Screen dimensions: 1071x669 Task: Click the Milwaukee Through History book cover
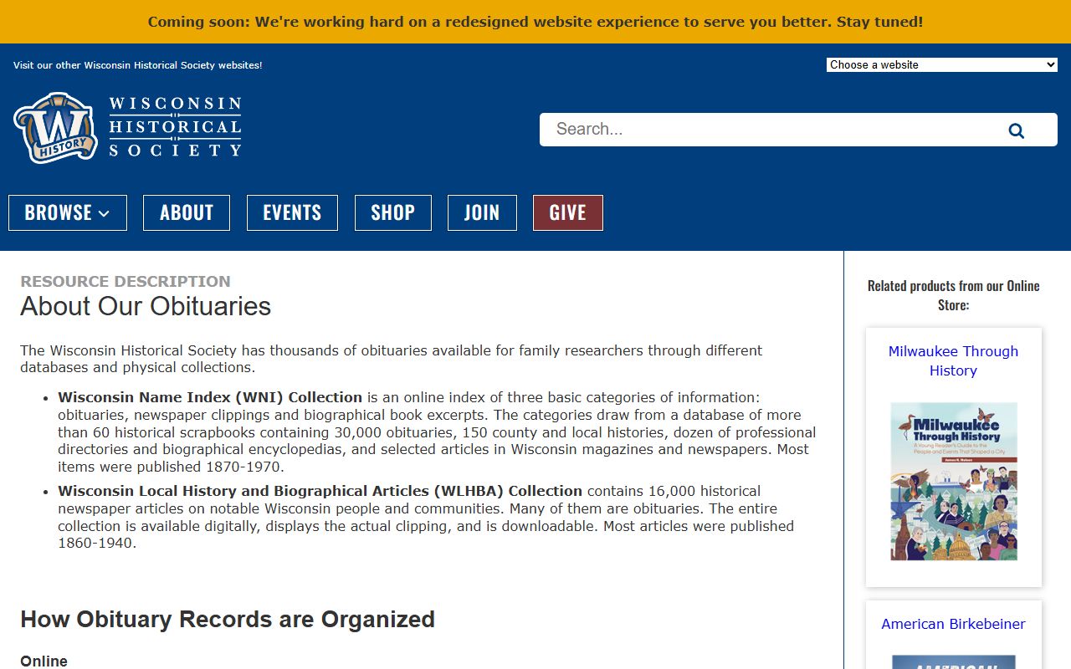[954, 482]
